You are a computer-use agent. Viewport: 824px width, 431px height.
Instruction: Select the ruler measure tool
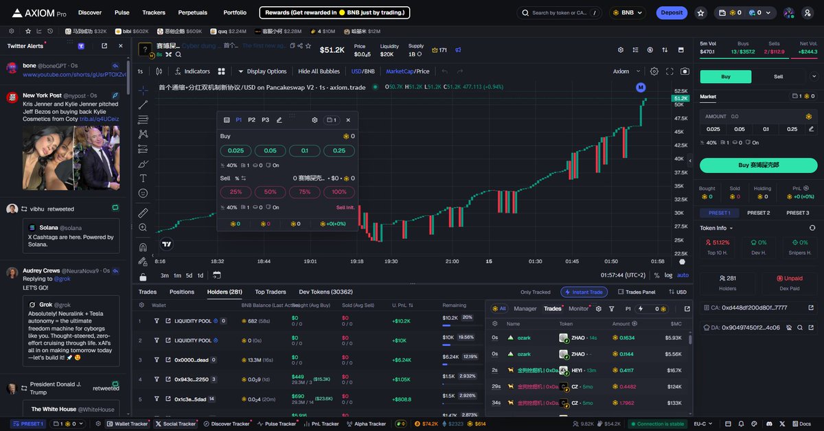(x=143, y=213)
